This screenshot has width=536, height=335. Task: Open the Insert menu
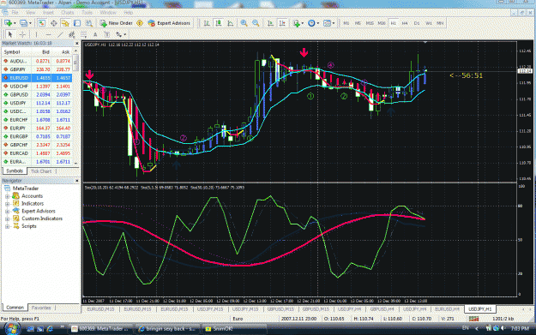coord(48,13)
